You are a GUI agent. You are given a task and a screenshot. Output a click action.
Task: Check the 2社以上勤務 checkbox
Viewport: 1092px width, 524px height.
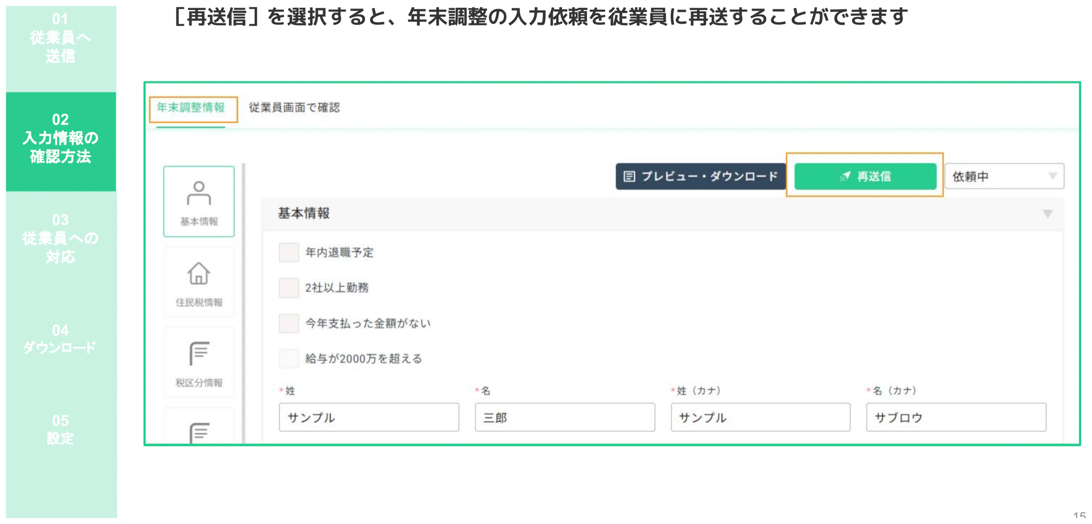[288, 288]
